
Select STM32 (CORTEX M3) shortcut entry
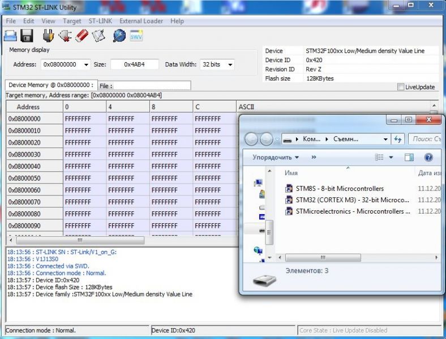[x=351, y=200]
